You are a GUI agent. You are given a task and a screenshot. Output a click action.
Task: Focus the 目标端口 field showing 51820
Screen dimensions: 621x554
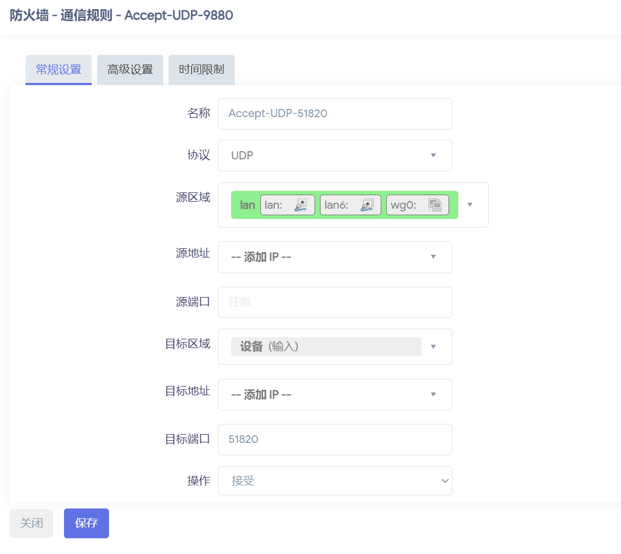[335, 440]
